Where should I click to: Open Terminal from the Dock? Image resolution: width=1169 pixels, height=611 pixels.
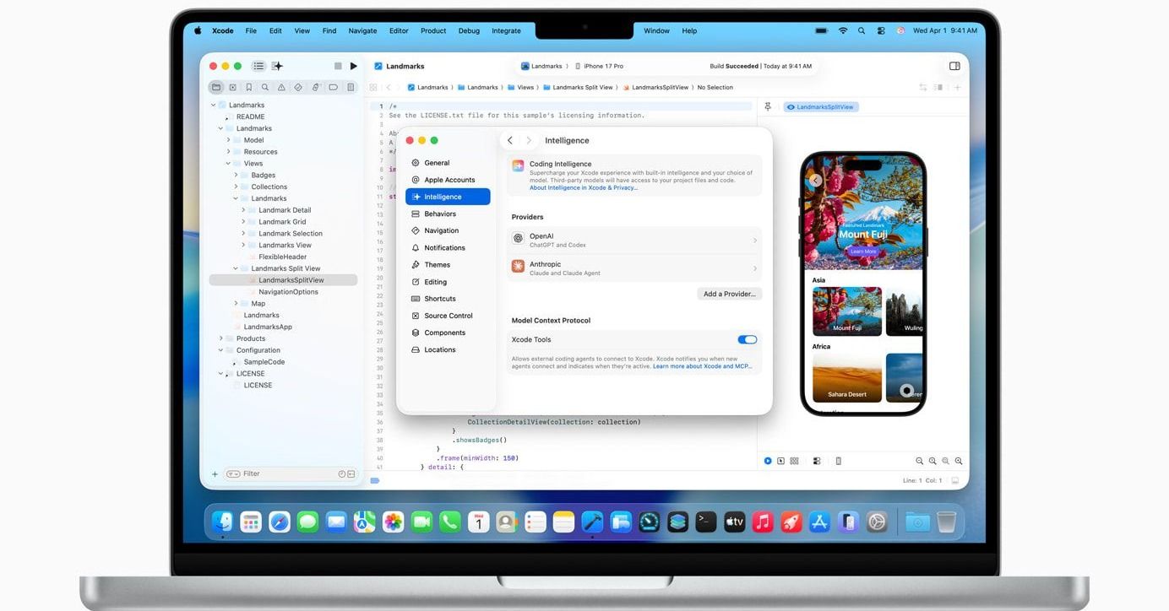706,522
